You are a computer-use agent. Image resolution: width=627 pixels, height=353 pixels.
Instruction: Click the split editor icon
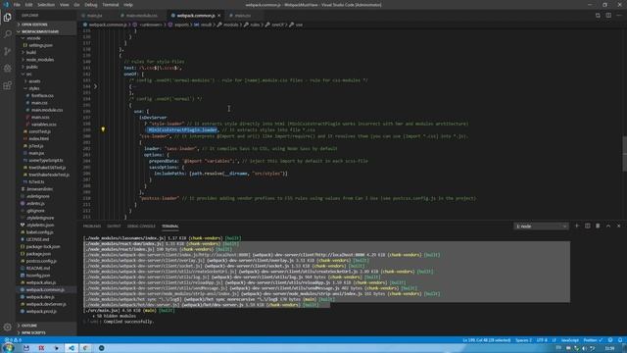[608, 16]
